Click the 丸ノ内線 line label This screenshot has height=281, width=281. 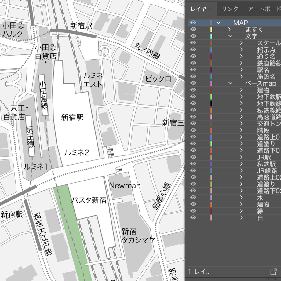click(146, 51)
